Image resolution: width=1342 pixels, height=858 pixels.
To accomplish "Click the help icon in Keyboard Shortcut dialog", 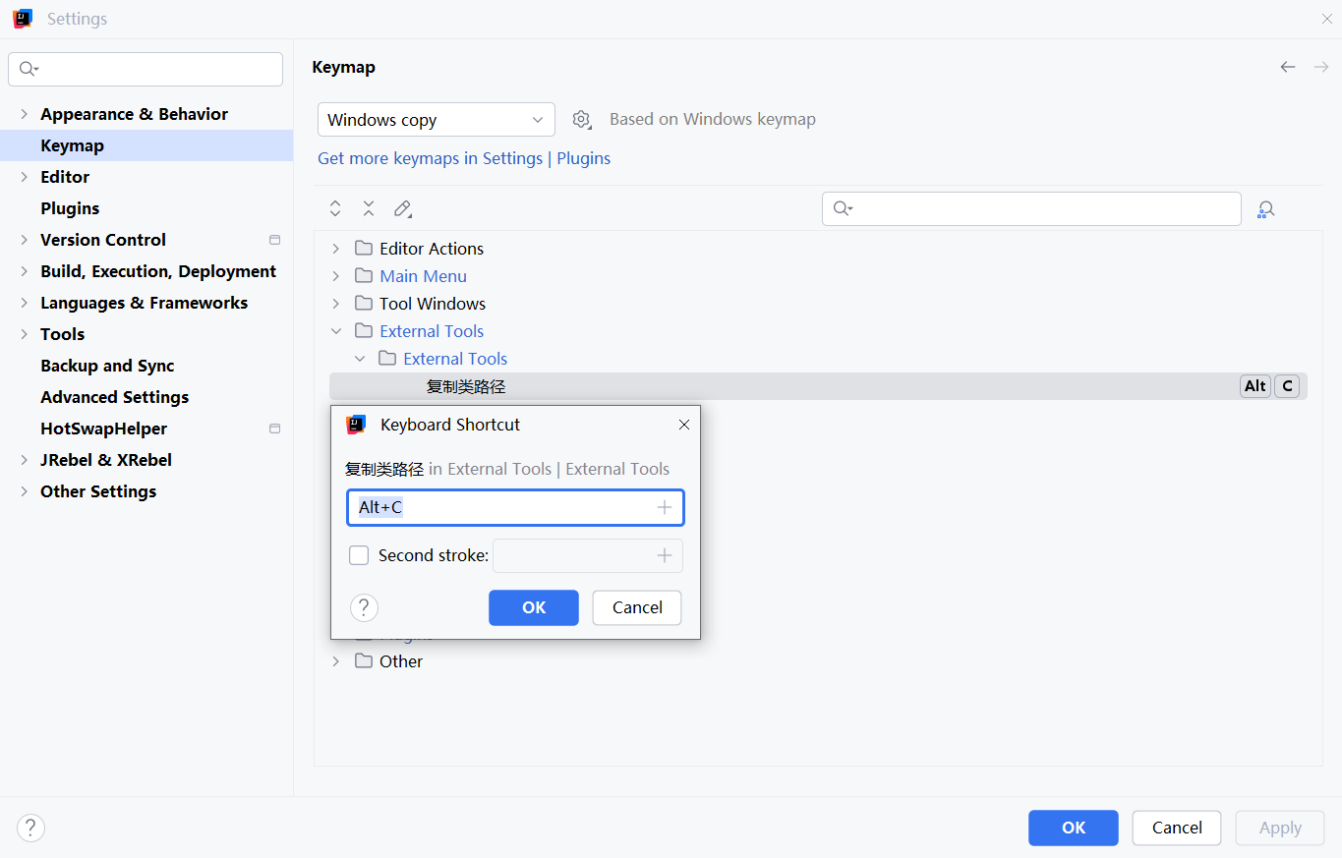I will 364,607.
